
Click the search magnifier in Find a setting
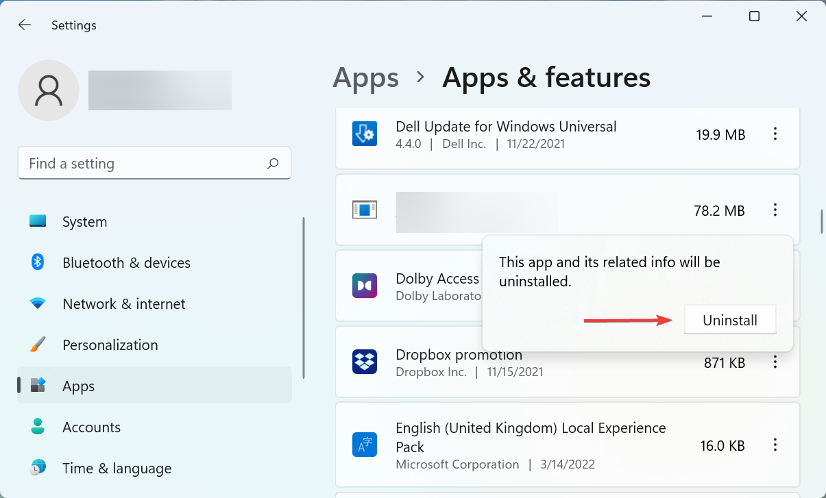click(x=272, y=163)
